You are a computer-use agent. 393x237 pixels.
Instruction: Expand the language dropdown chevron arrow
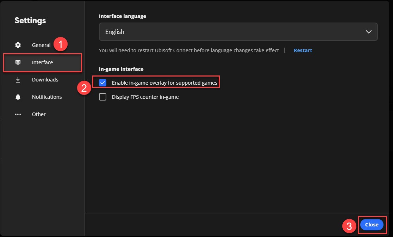[368, 32]
